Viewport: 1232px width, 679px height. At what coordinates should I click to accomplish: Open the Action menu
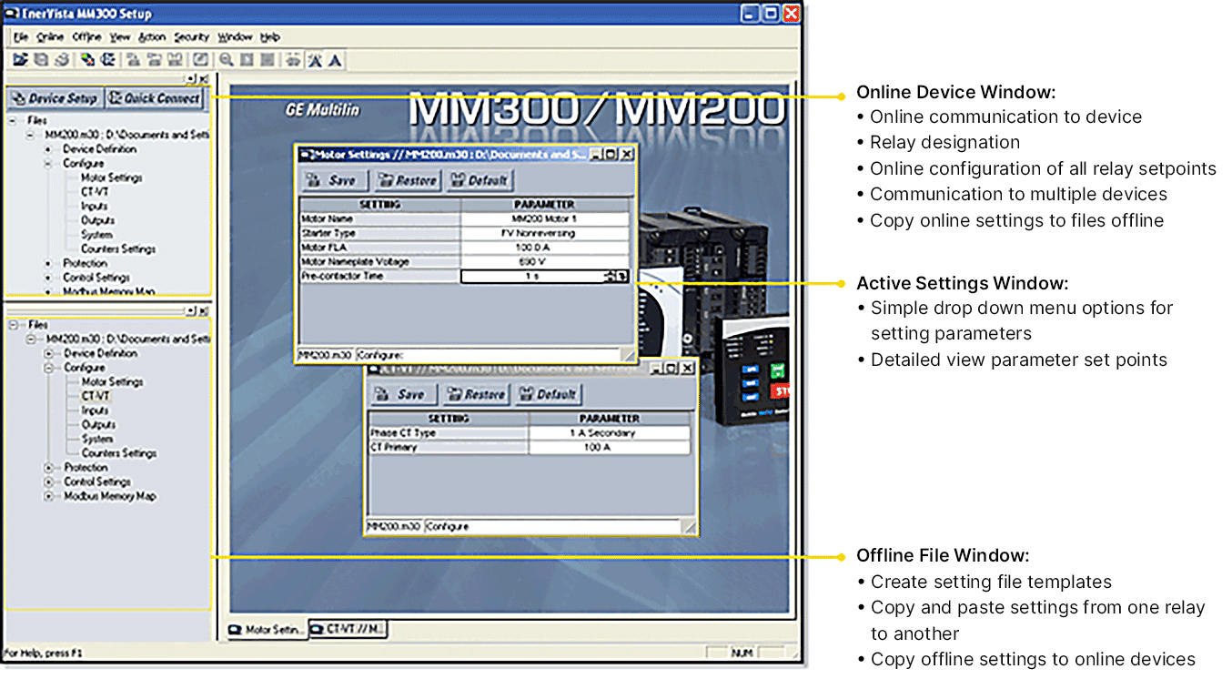coord(152,37)
